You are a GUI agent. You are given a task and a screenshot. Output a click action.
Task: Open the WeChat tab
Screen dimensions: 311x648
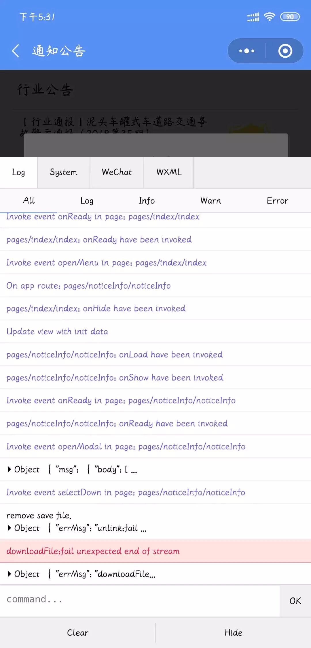(x=117, y=172)
